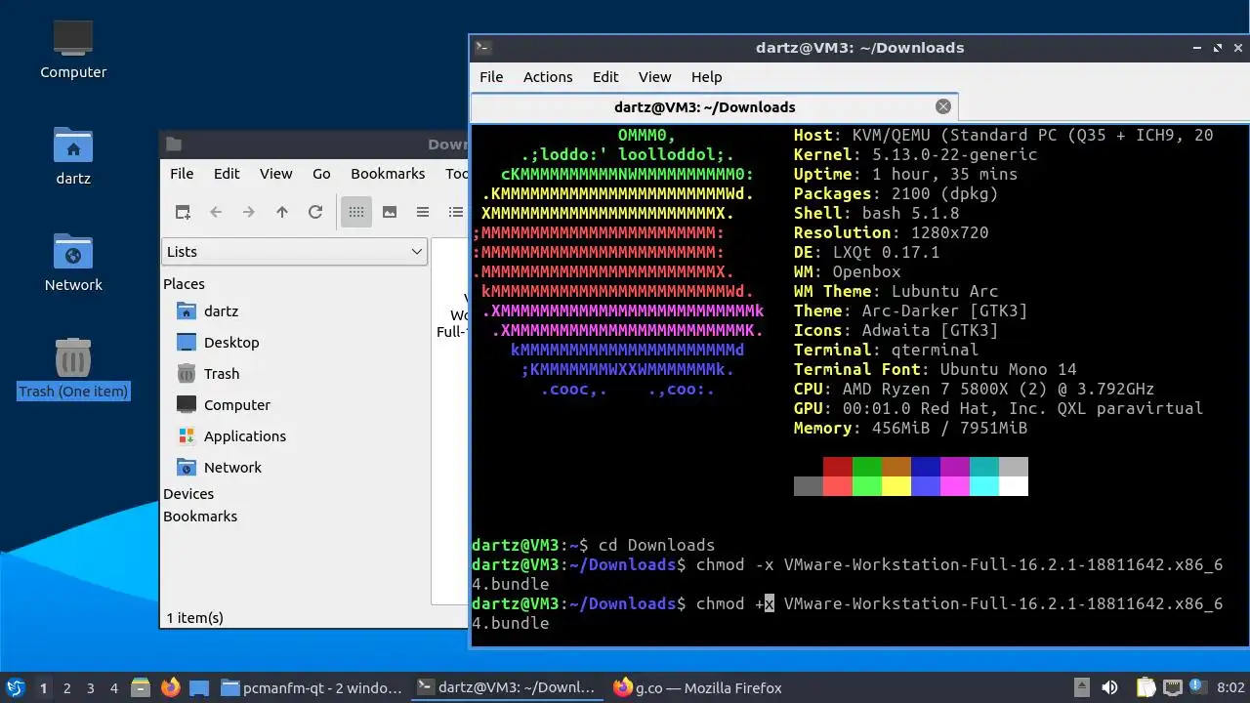
Task: Launch file manager from panel quicklaunch
Action: [x=141, y=687]
